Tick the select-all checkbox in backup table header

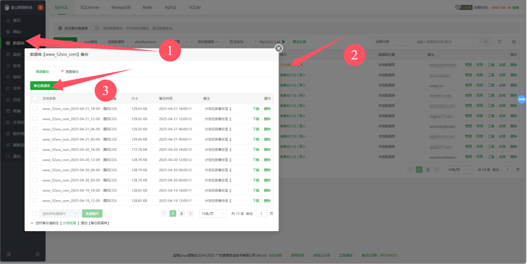(35, 98)
